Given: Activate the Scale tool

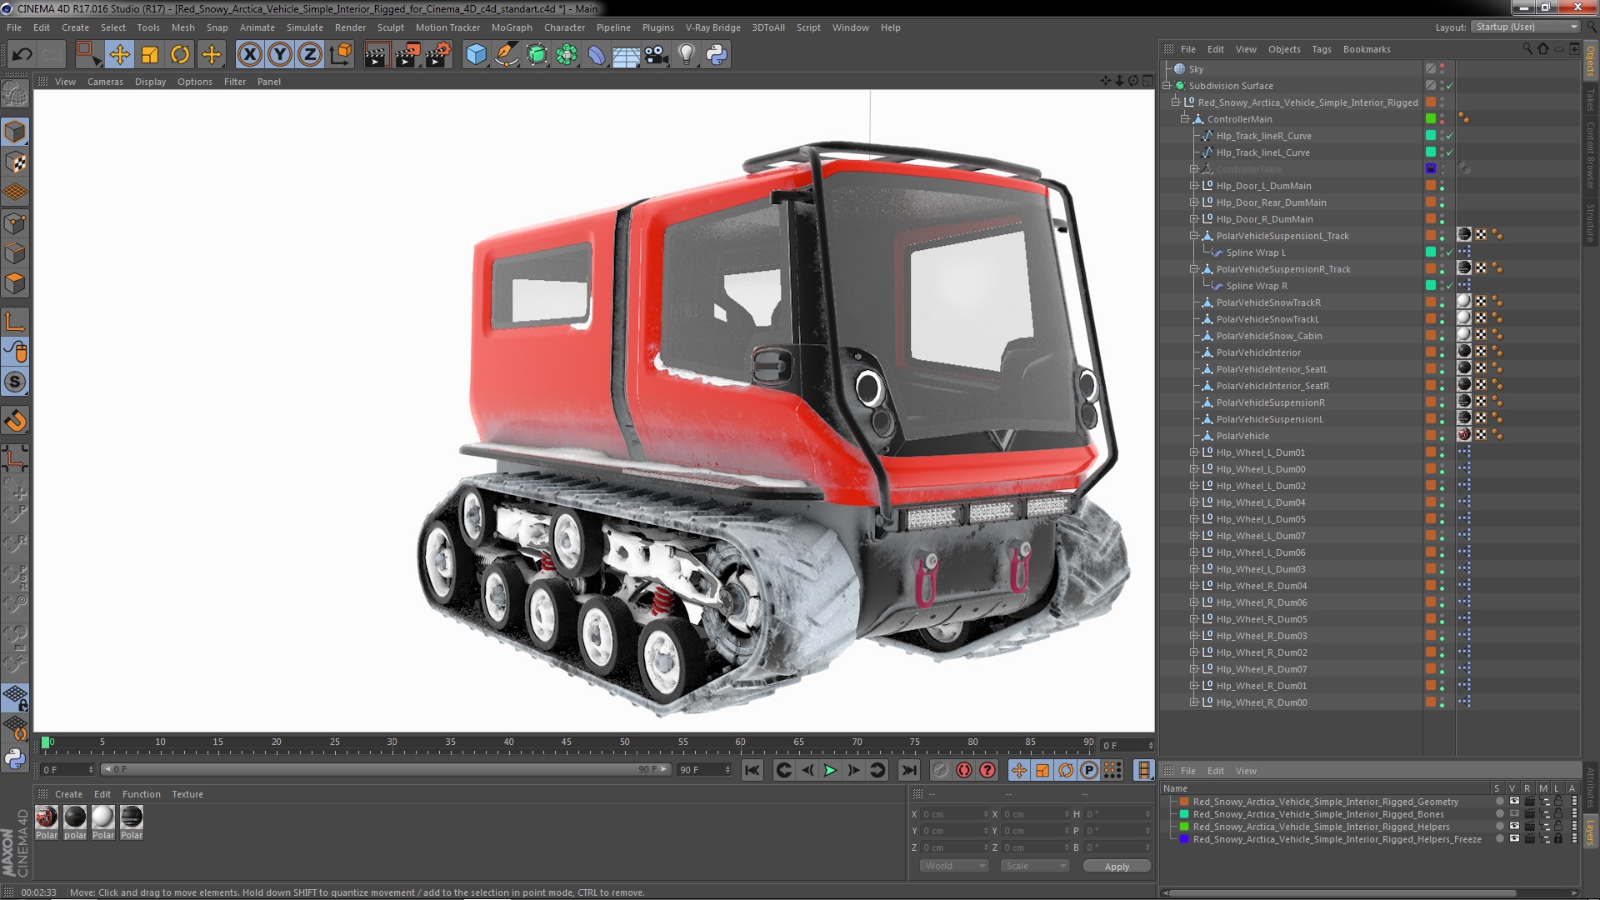Looking at the screenshot, I should point(150,55).
